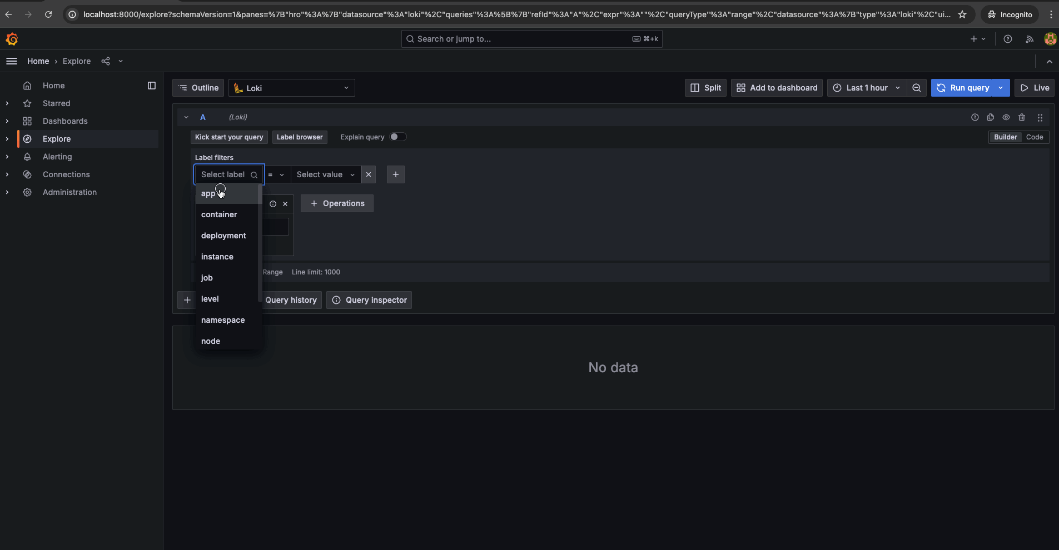
Task: Choose namespace from the label list
Action: tap(223, 320)
